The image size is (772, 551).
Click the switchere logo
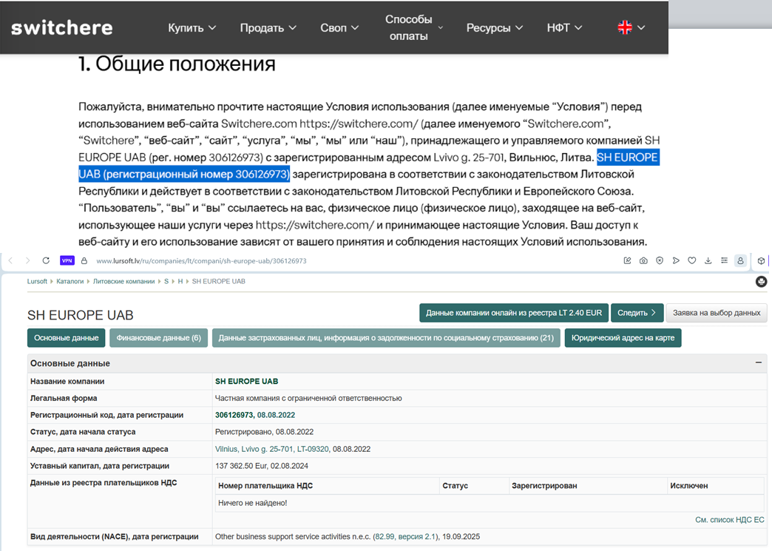coord(62,27)
